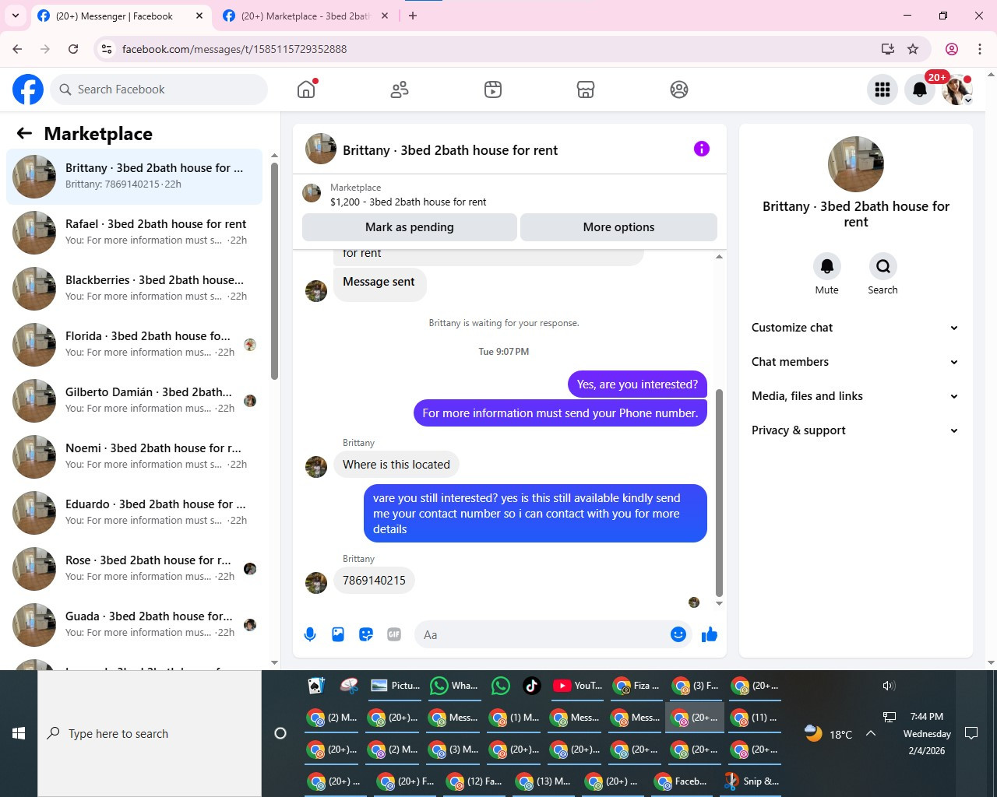Search in conversation using magnifier icon
This screenshot has height=797, width=997.
pyautogui.click(x=883, y=266)
